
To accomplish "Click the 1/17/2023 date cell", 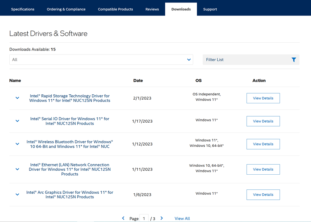I will coord(142,121).
